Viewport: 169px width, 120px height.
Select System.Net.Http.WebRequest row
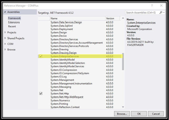[x=80, y=97]
